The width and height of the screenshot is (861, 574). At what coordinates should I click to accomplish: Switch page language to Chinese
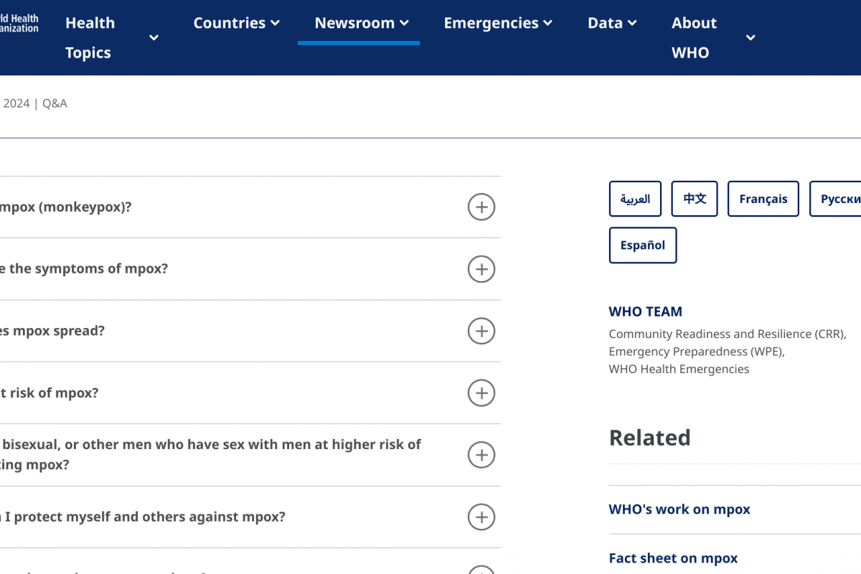point(695,199)
